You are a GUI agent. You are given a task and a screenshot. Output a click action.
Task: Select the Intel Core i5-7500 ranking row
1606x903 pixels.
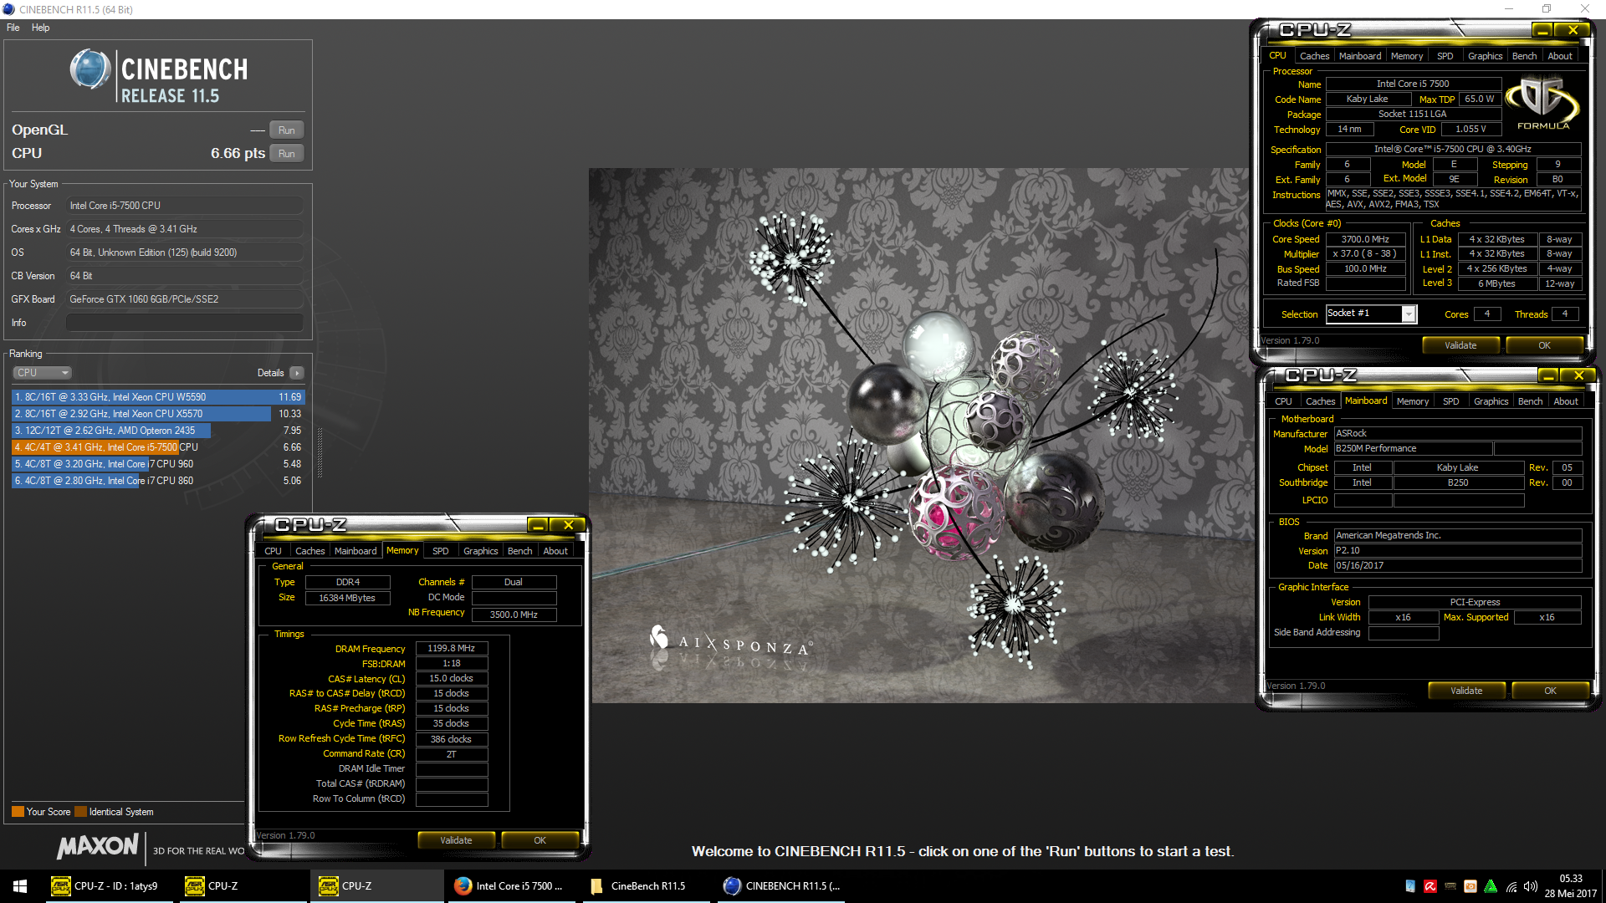(x=158, y=447)
